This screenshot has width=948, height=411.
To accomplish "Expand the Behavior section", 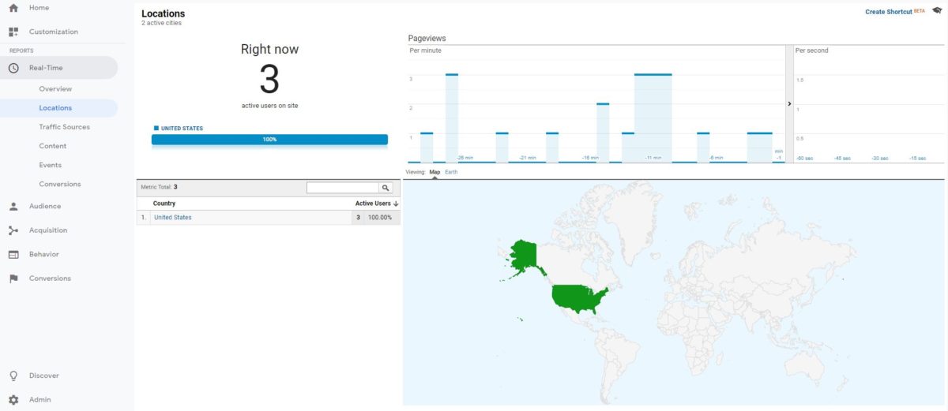I will pos(44,255).
